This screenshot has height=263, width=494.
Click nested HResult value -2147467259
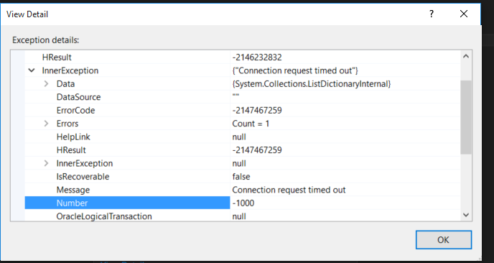click(x=257, y=150)
